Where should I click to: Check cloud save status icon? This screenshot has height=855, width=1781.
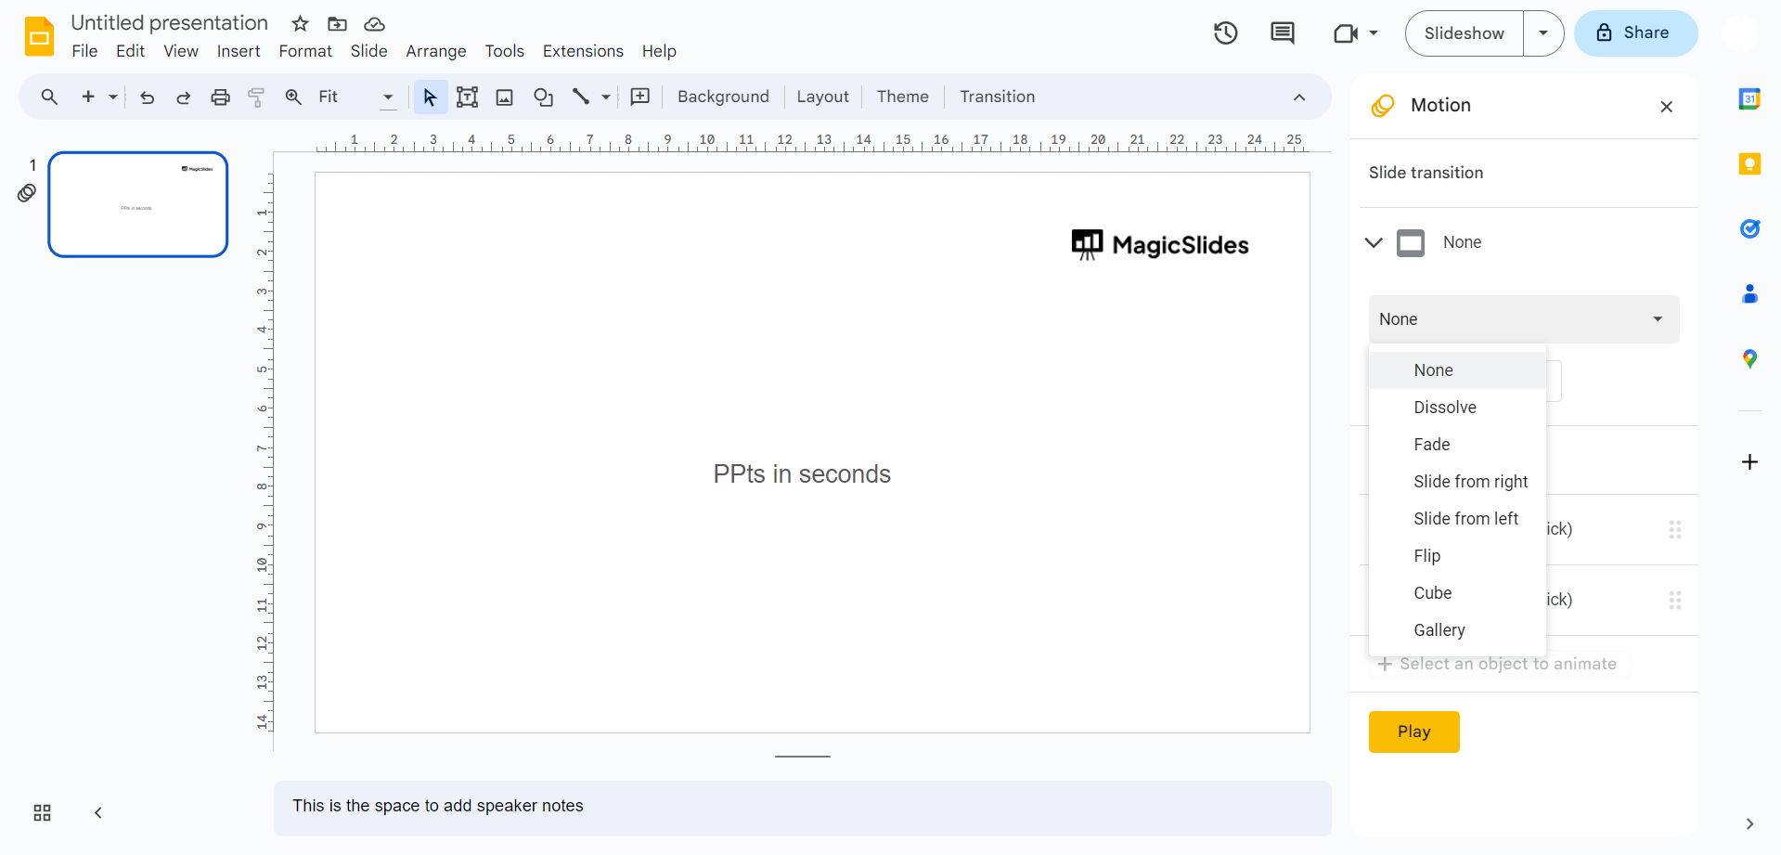tap(374, 23)
